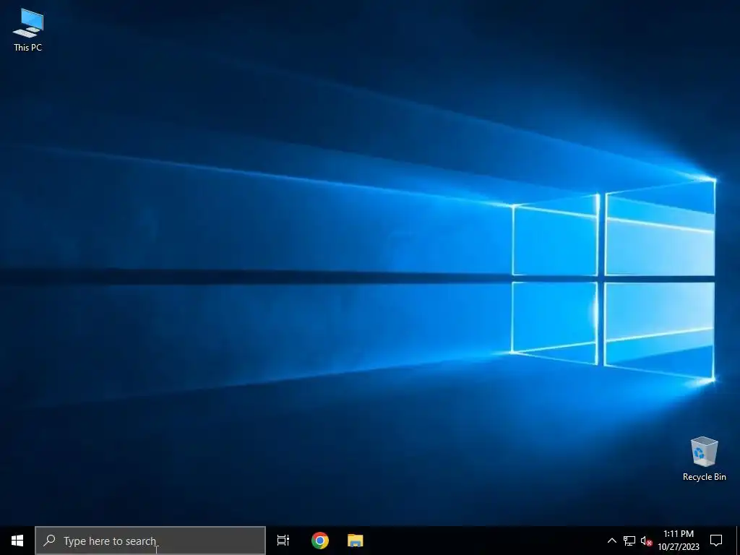Open Task View from the taskbar
This screenshot has height=555, width=740.
tap(283, 541)
